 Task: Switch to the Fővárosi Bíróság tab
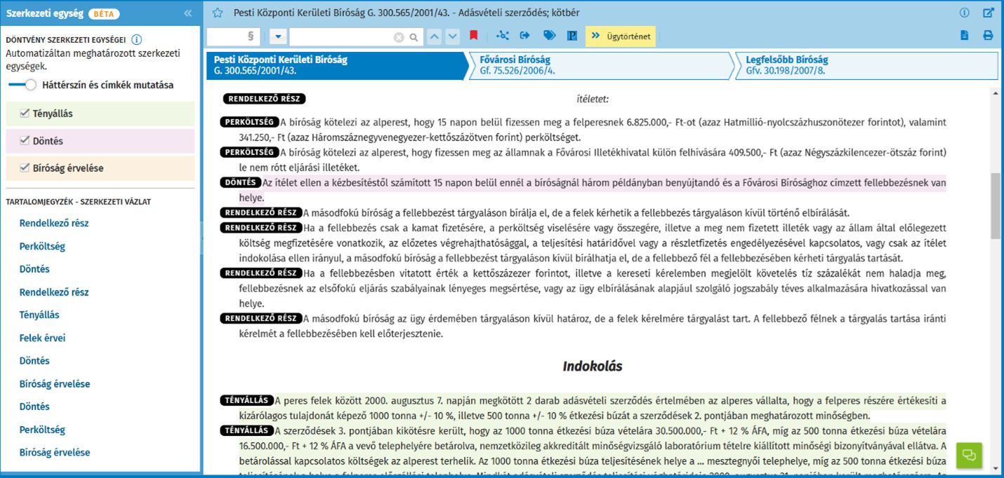[600, 65]
